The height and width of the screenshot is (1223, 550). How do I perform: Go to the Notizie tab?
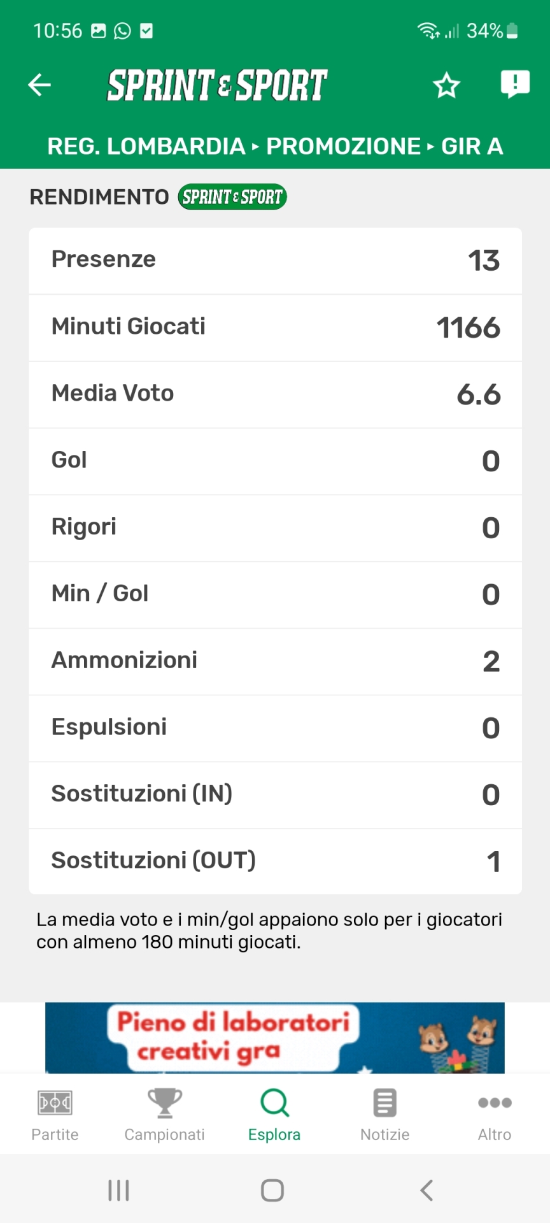coord(384,1115)
